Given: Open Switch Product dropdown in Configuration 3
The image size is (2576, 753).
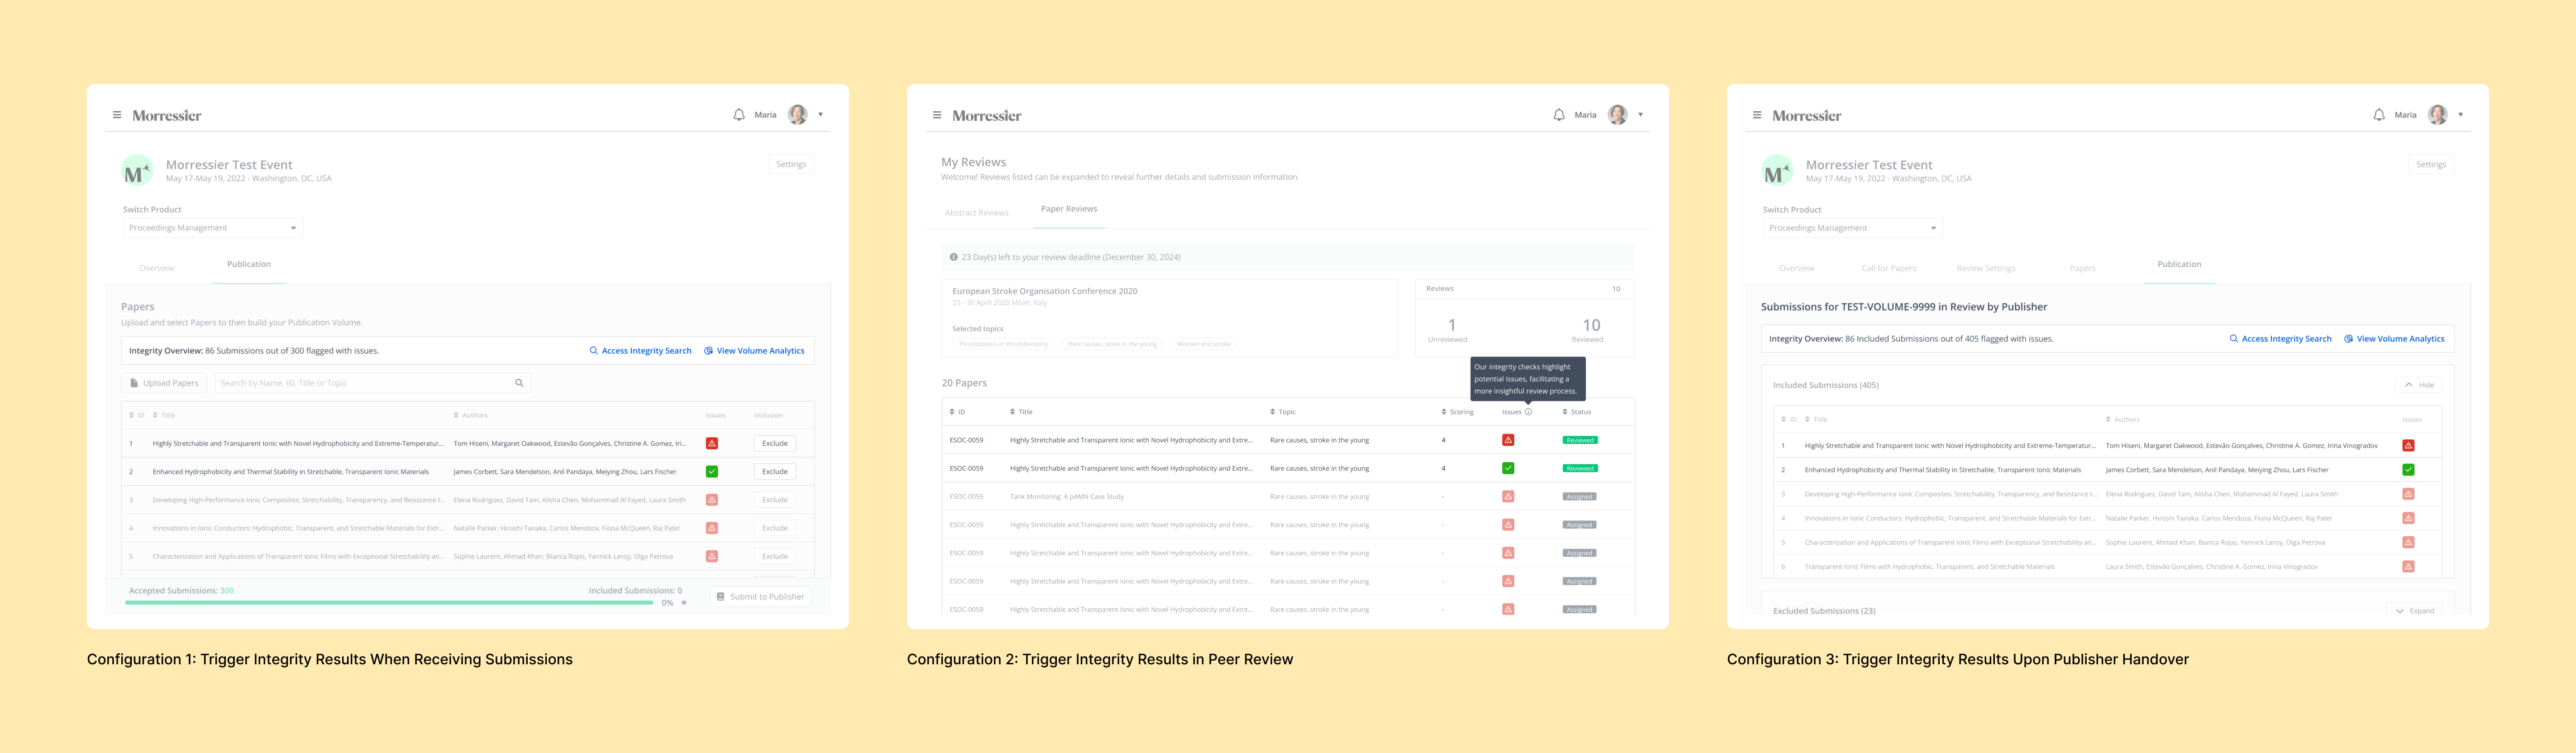Looking at the screenshot, I should (1853, 228).
